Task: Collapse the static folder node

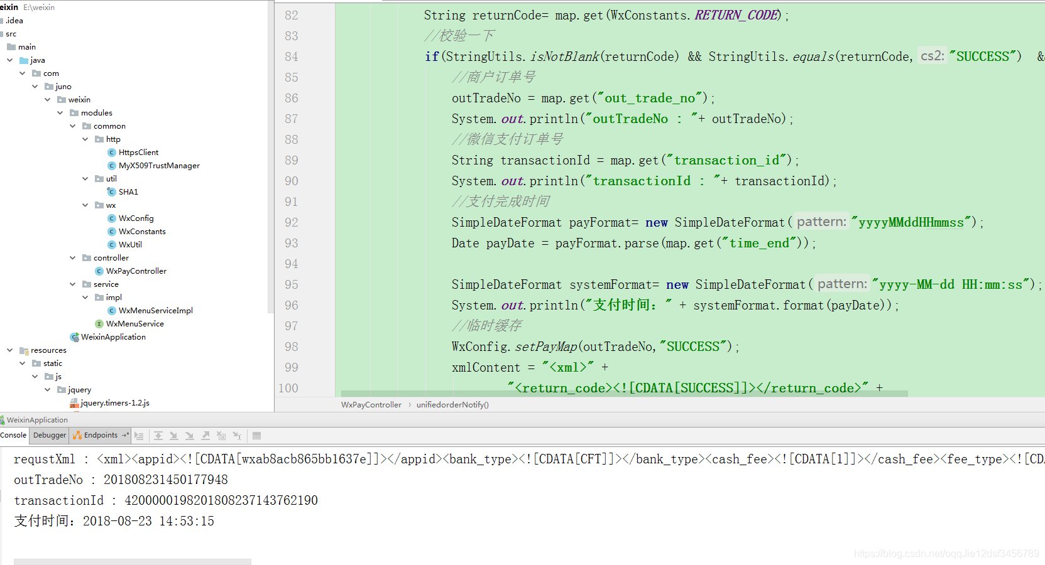Action: 22,363
